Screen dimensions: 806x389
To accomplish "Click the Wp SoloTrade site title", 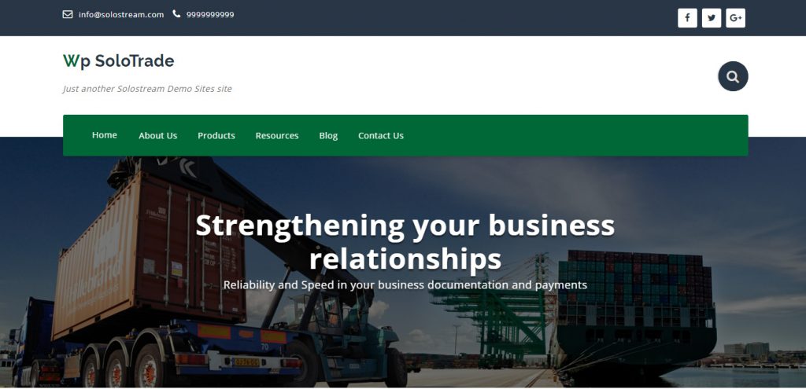I will [x=119, y=61].
